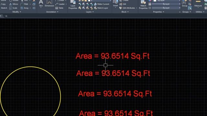Open the Fillet dropdown arrow
Image resolution: width=207 pixels, height=116 pixels.
[30, 4]
